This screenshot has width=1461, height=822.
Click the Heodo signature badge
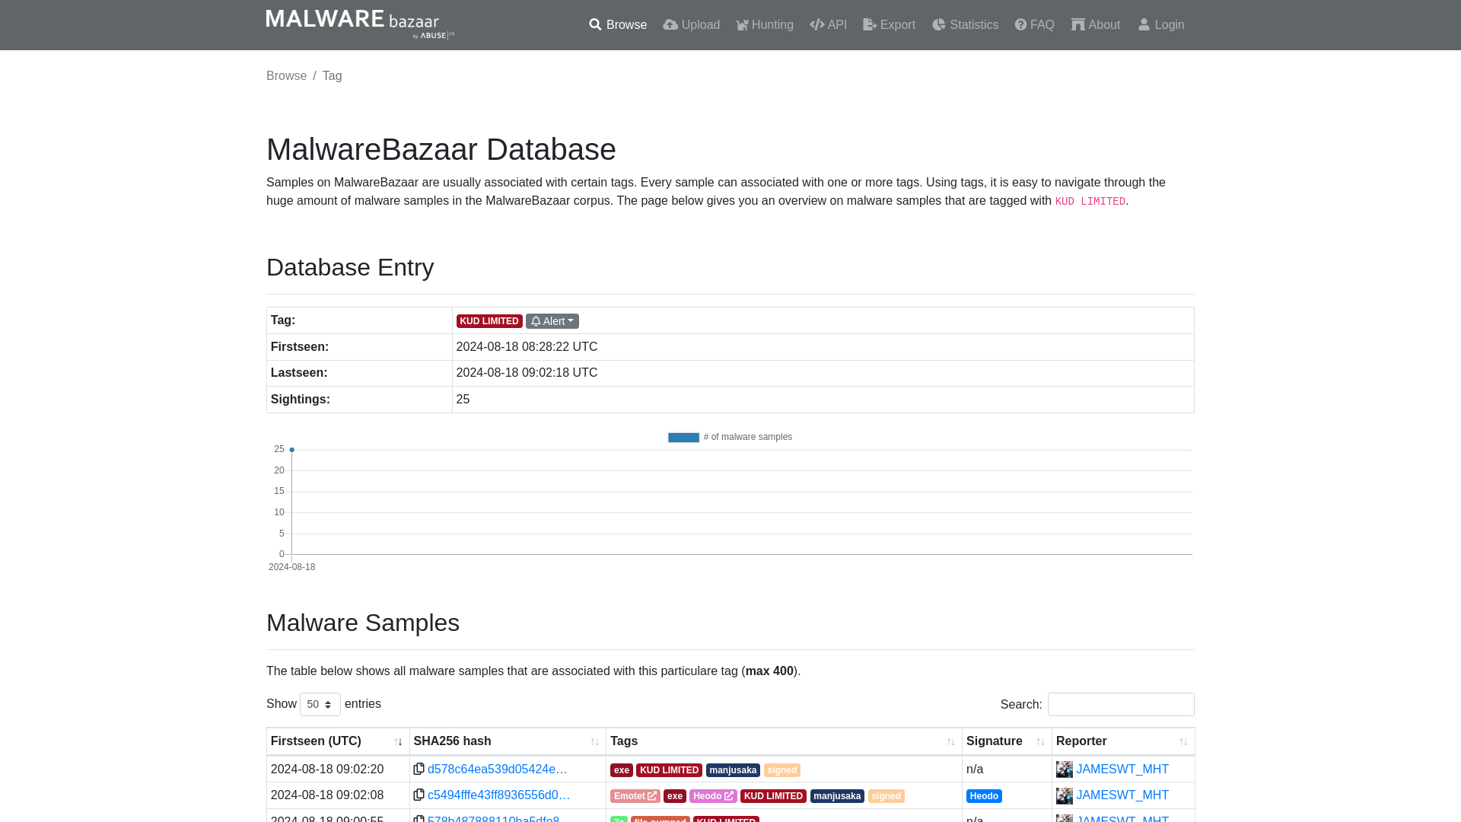click(x=984, y=796)
